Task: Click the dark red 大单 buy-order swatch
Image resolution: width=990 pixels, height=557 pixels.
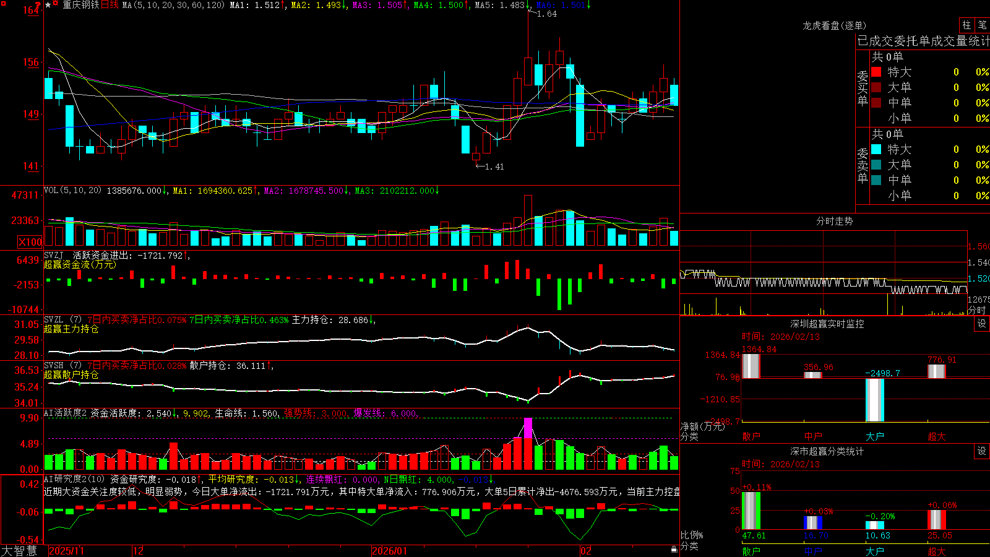Action: point(876,87)
